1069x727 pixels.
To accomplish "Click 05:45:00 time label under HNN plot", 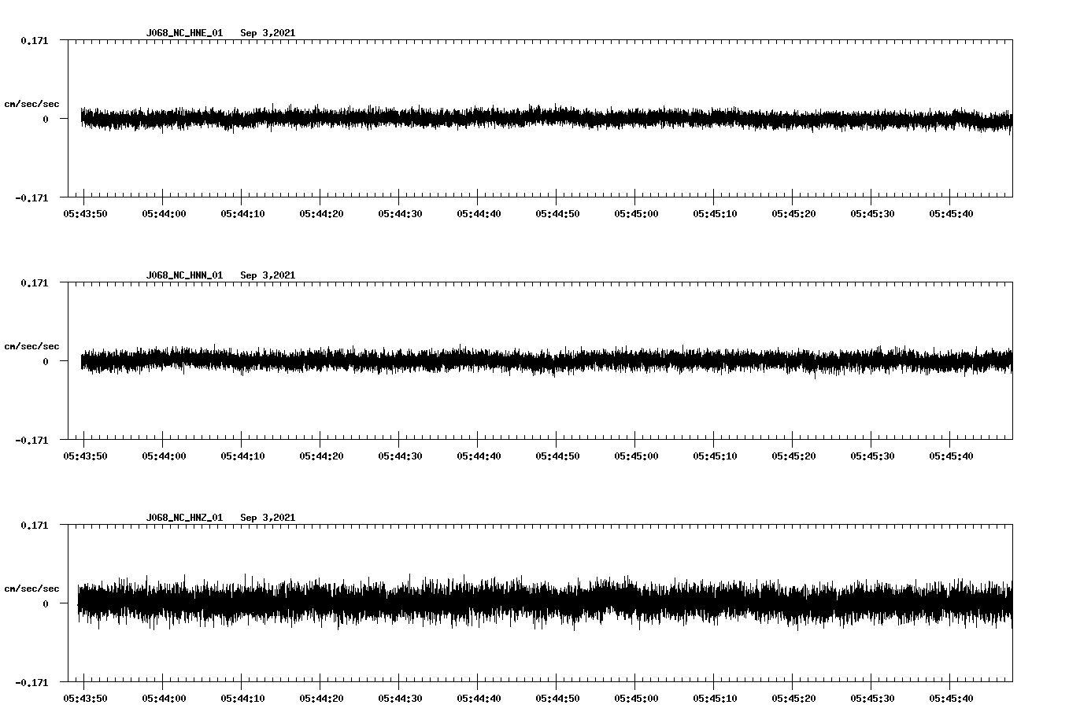I will 636,456.
